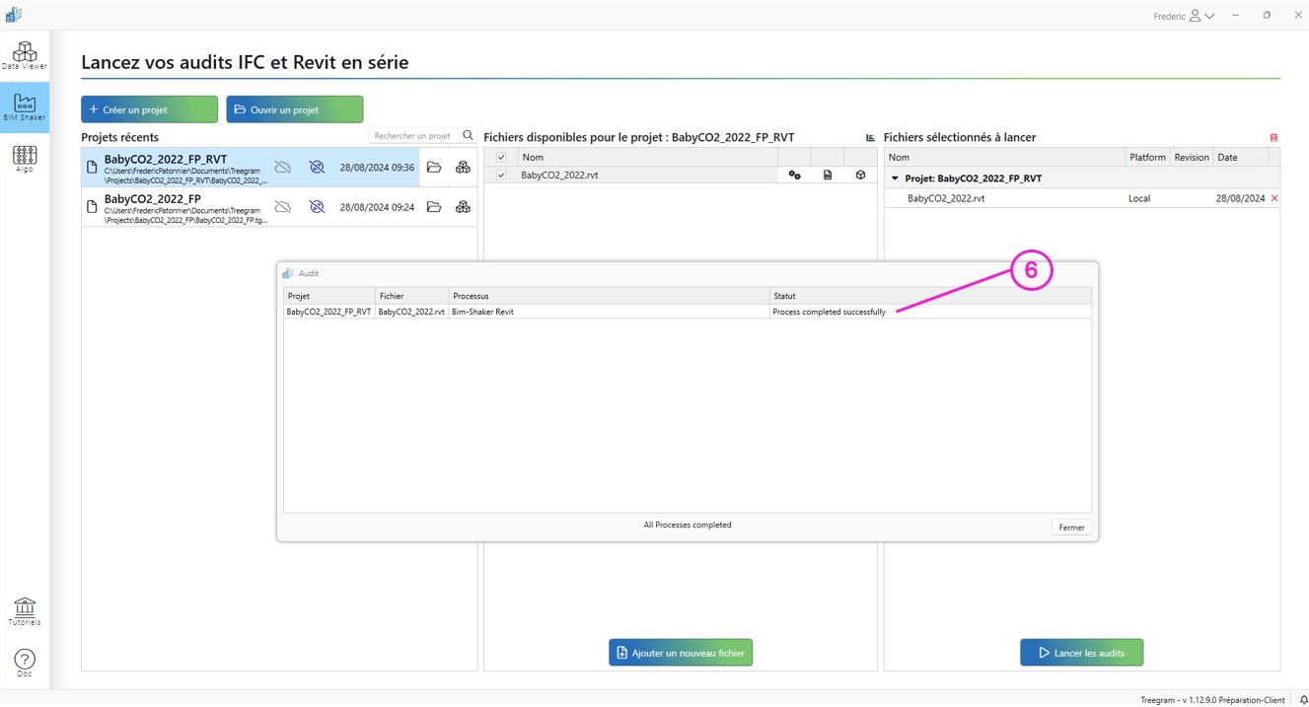Toggle cloud sync on the BabyCO2_2022_FP project
The image size is (1309, 707).
(283, 207)
